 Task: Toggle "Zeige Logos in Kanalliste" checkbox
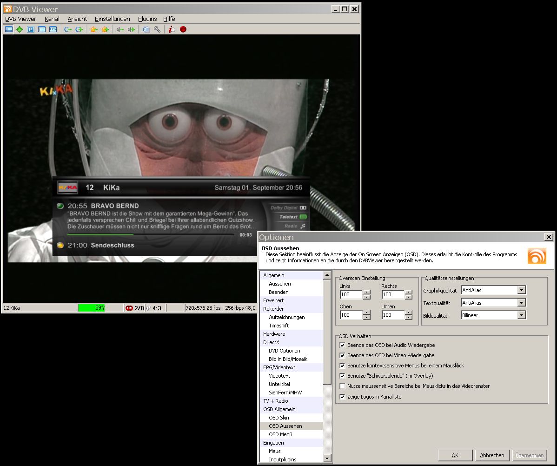click(343, 397)
